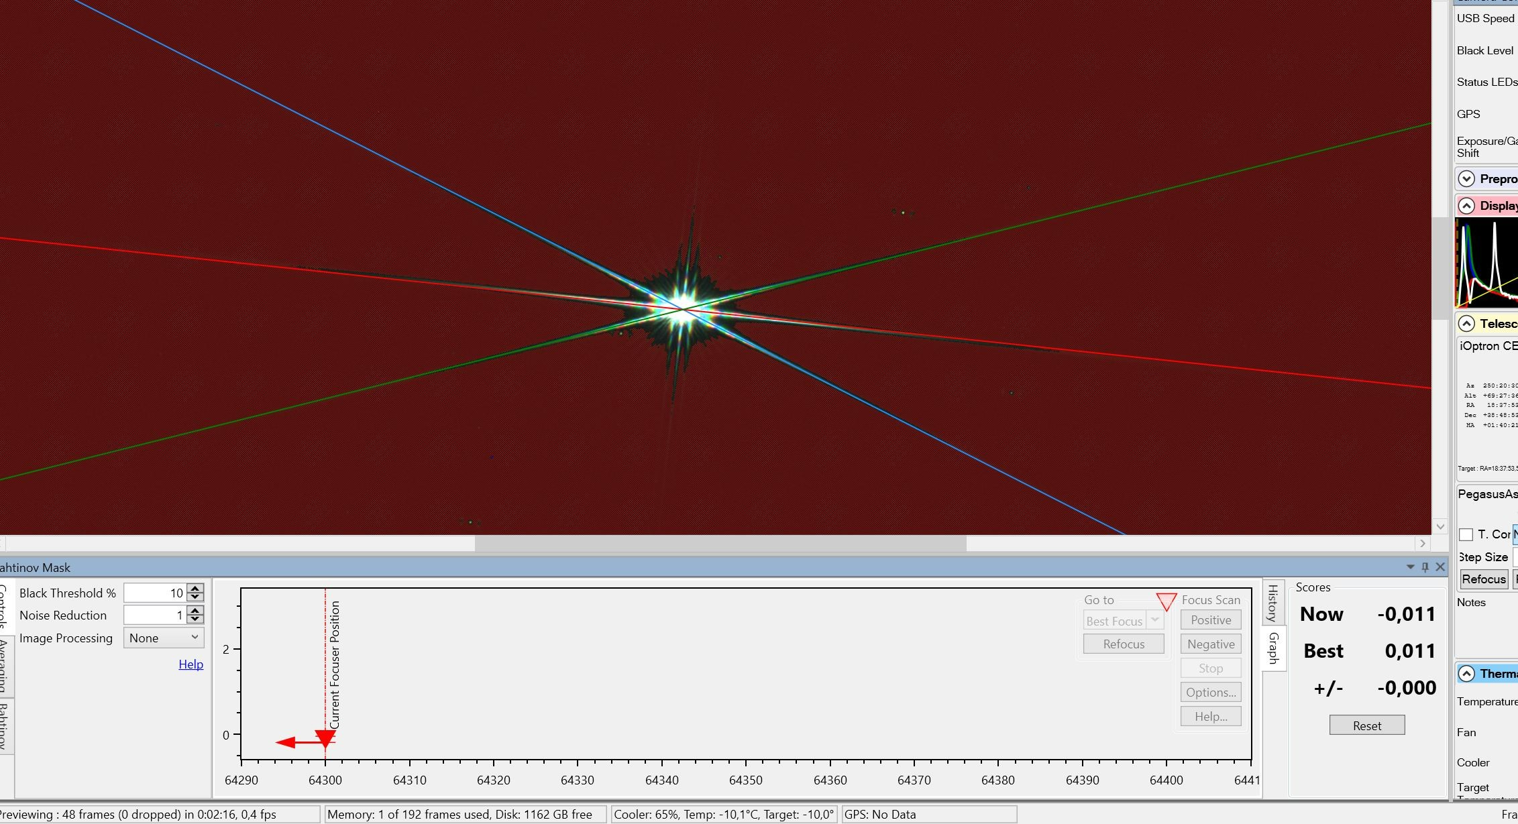1518x824 pixels.
Task: Click the 'Notes' label
Action: pyautogui.click(x=1471, y=603)
